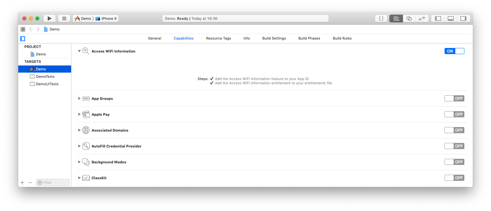Screen dimensions: 491x211
Task: Click the Demo label in the jump bar
Action: tap(55, 29)
